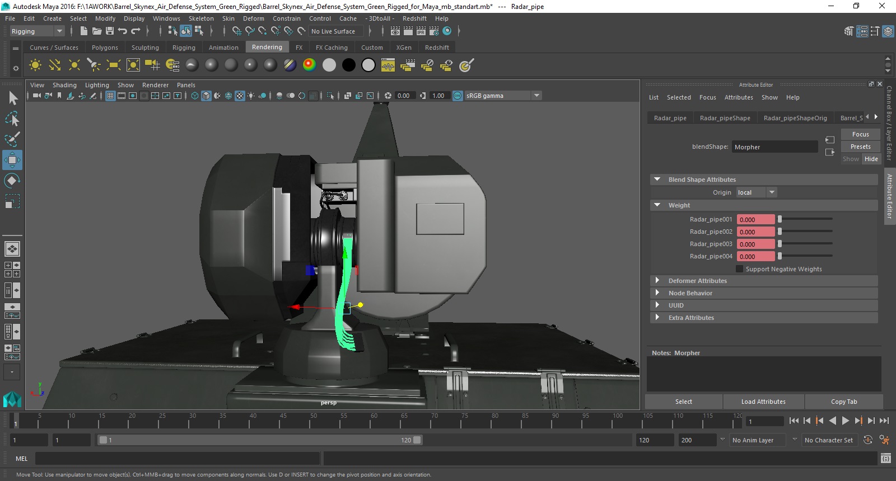
Task: Create a point light from the shelf
Action: click(74, 65)
